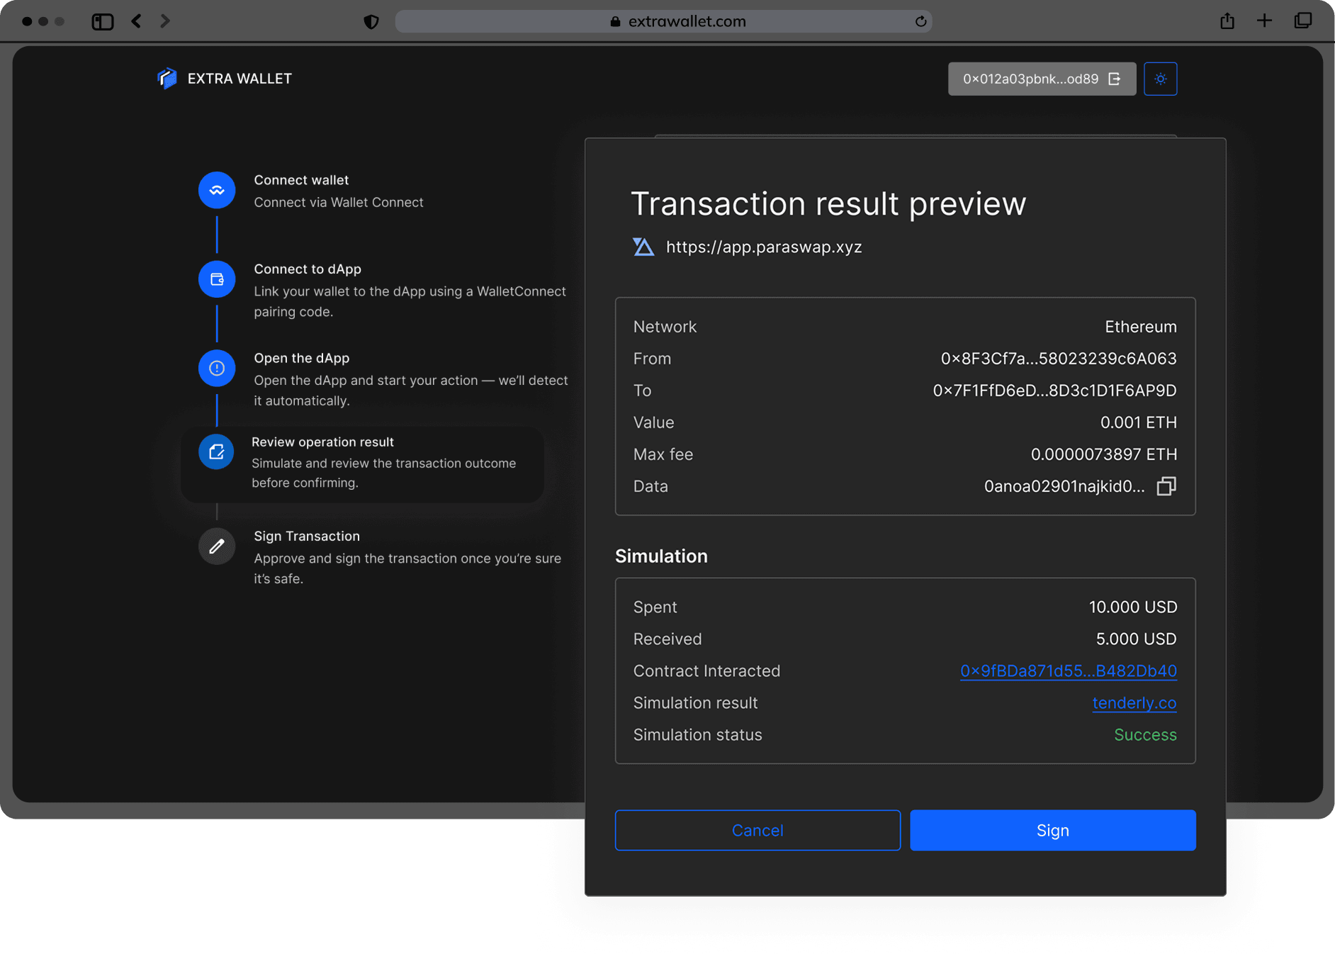The image size is (1335, 954).
Task: Click the Connect wallet step icon
Action: coord(217,191)
